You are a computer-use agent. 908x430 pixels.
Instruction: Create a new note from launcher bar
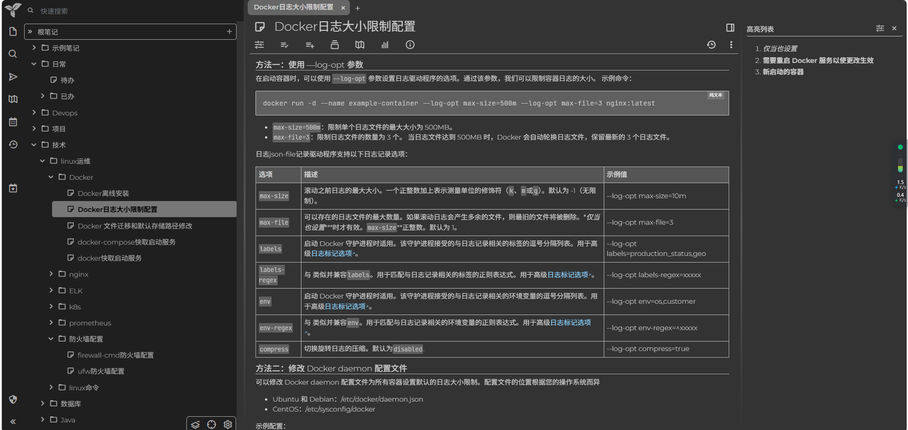point(13,31)
